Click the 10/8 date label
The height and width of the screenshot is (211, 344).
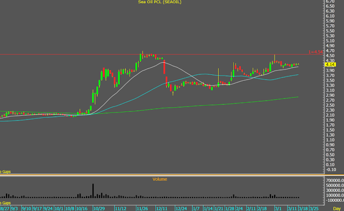coord(70,208)
